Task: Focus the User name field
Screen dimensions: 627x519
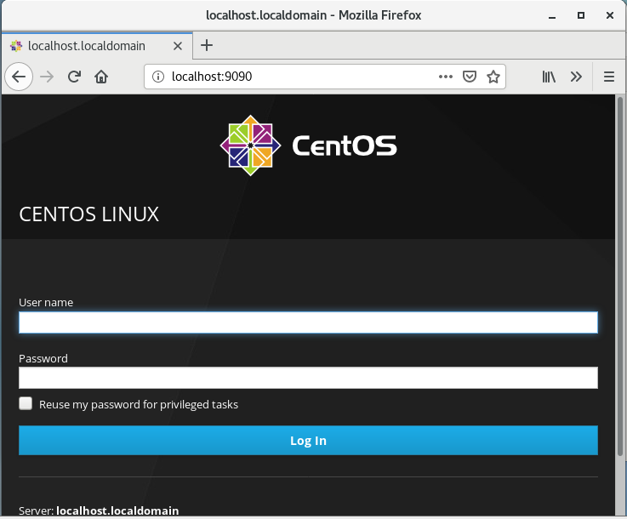Action: tap(308, 322)
